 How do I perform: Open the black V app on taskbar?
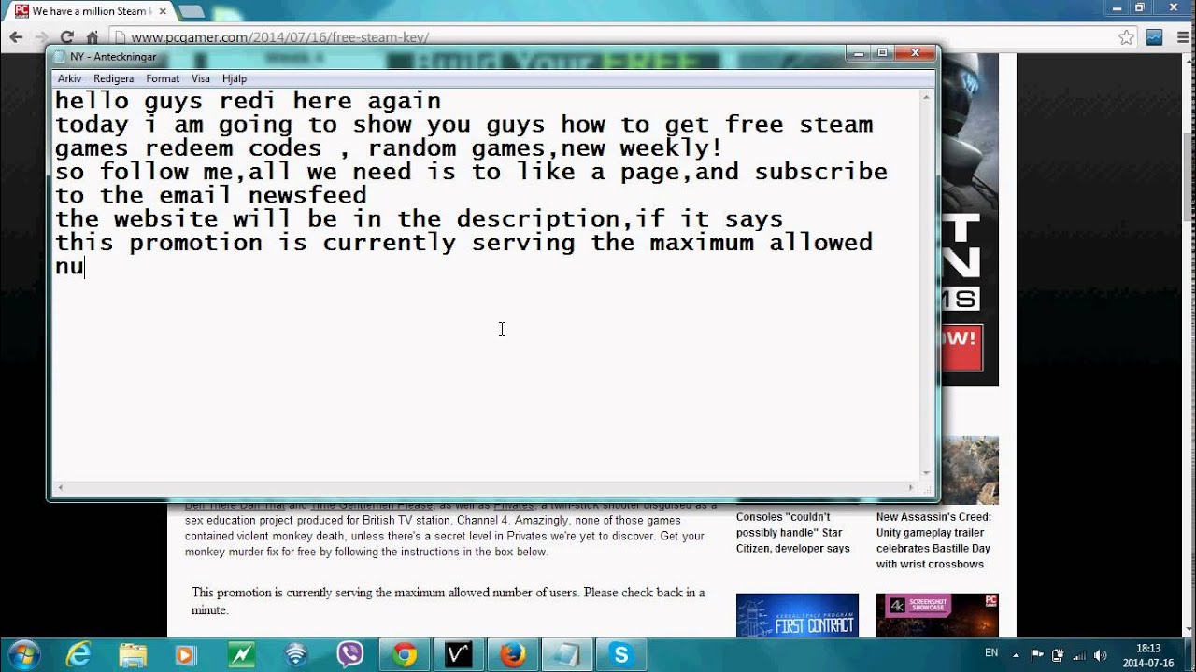pyautogui.click(x=459, y=654)
